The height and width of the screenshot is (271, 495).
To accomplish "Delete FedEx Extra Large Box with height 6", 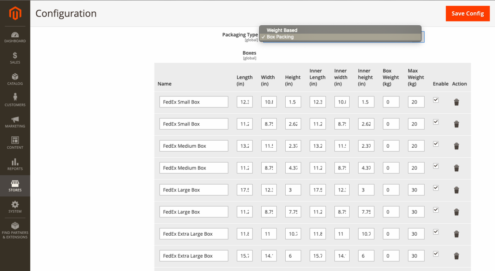I will 456,256.
